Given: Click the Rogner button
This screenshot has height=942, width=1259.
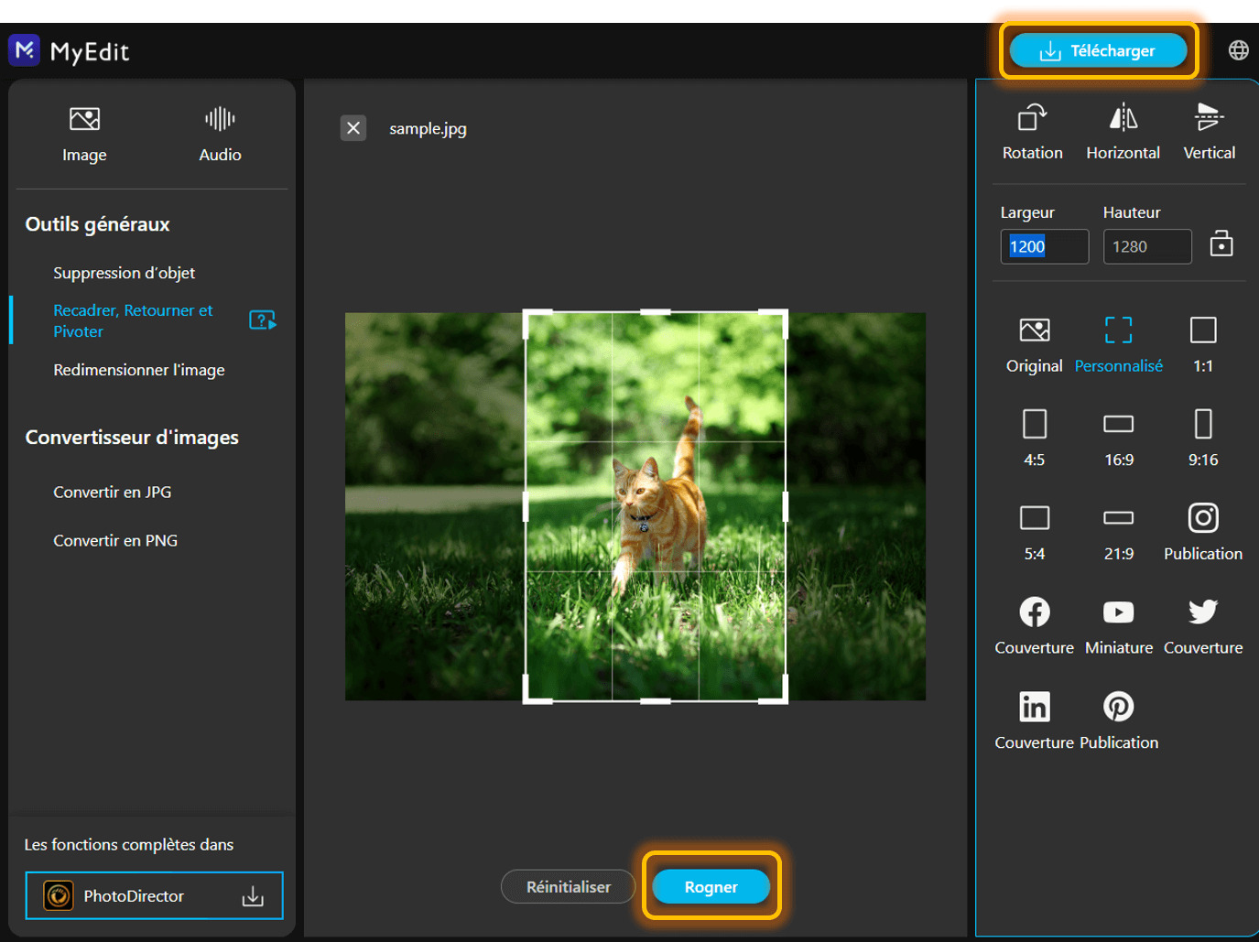Looking at the screenshot, I should (x=711, y=886).
